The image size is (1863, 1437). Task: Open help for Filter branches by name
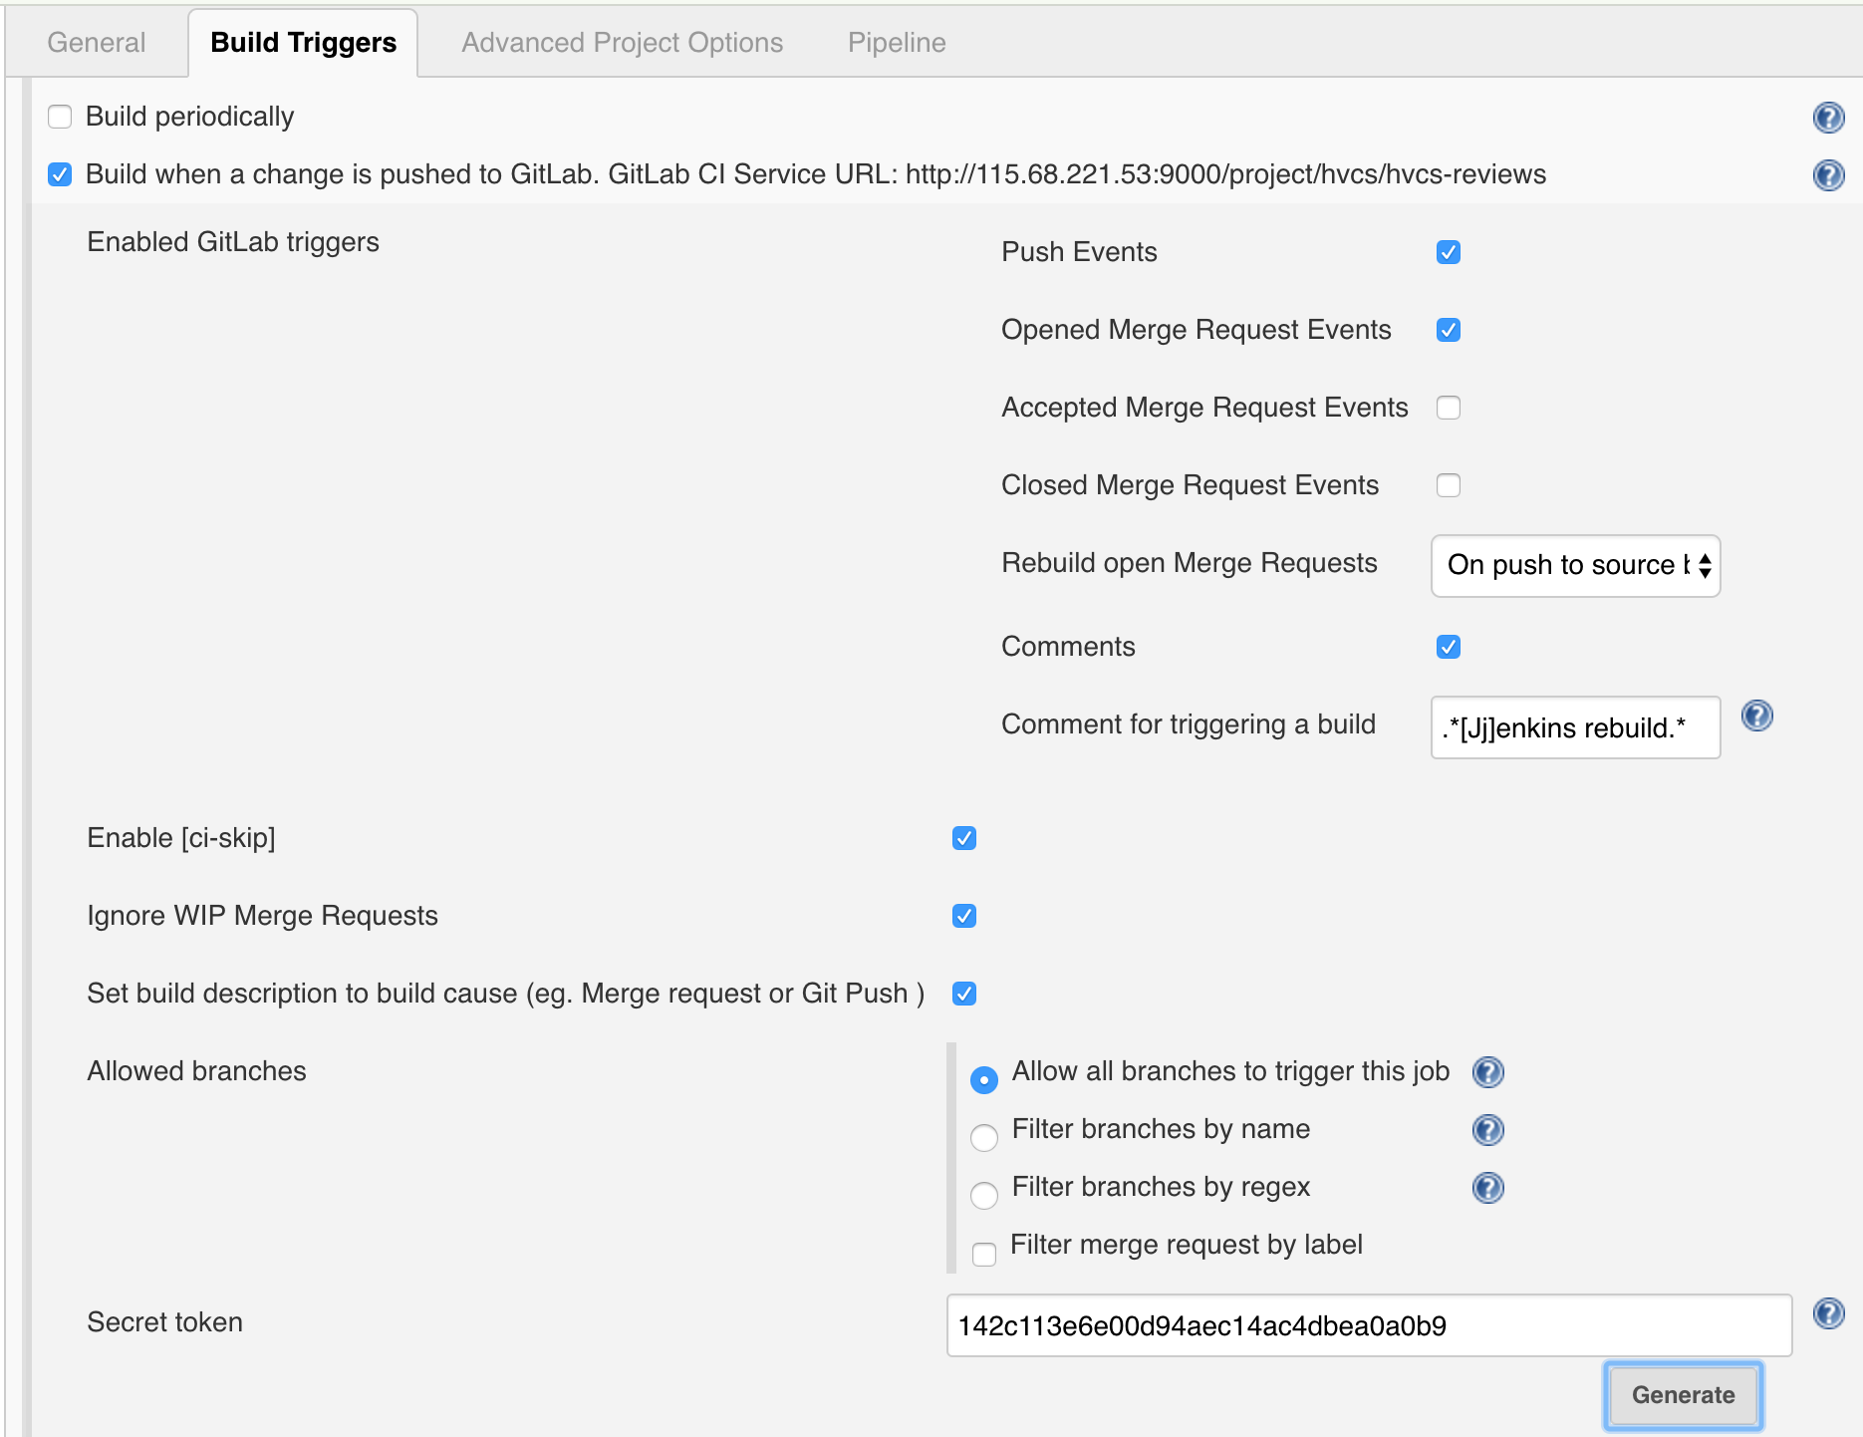pos(1487,1130)
